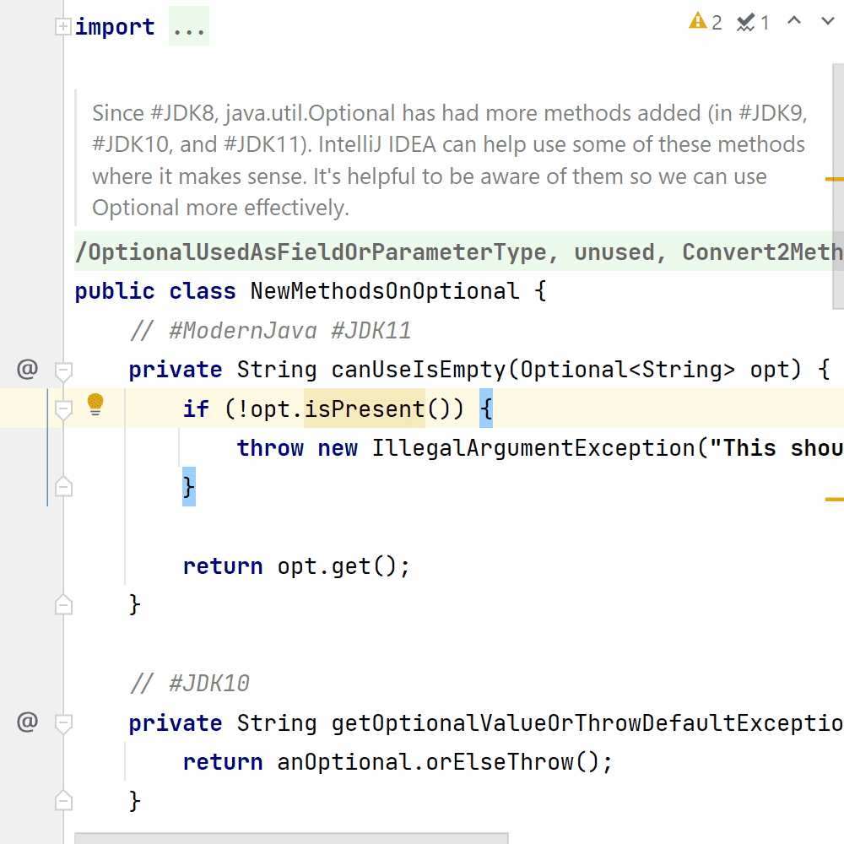Click the @ gutter icon beside canUseIsEmpty
Viewport: 844px width, 844px height.
28,370
